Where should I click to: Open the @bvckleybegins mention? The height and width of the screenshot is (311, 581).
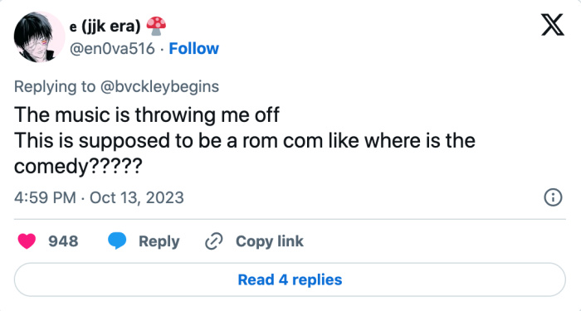tap(159, 86)
